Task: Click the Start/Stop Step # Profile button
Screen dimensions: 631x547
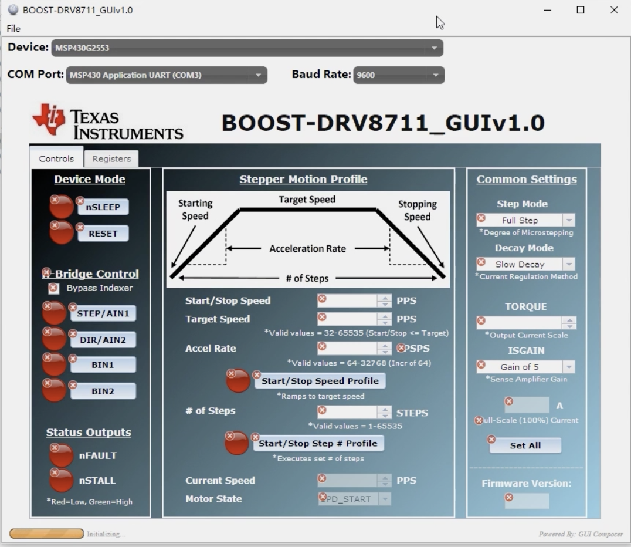Action: click(x=318, y=443)
